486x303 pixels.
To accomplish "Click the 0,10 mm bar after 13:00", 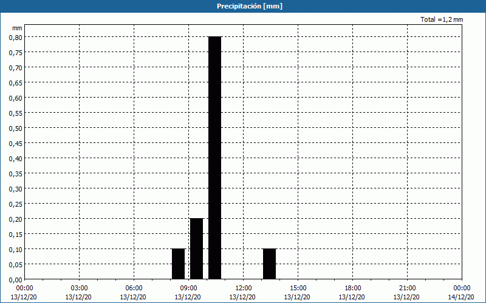I will tap(269, 264).
